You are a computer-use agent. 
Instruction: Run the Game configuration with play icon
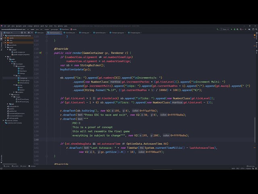pos(231,30)
